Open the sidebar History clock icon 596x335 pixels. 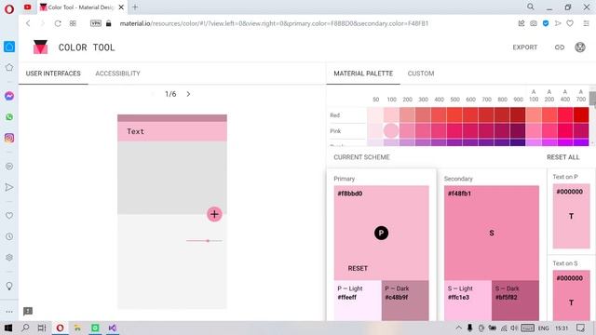(x=9, y=236)
